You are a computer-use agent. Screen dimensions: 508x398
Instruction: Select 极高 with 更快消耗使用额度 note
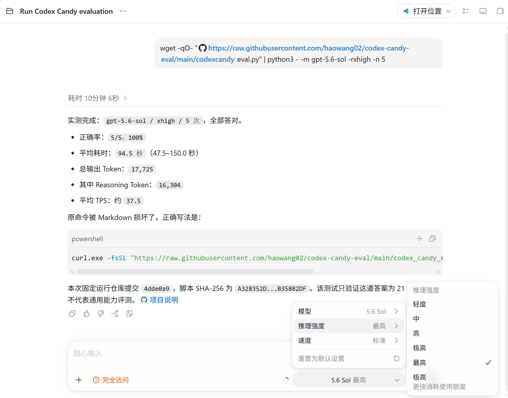453,382
